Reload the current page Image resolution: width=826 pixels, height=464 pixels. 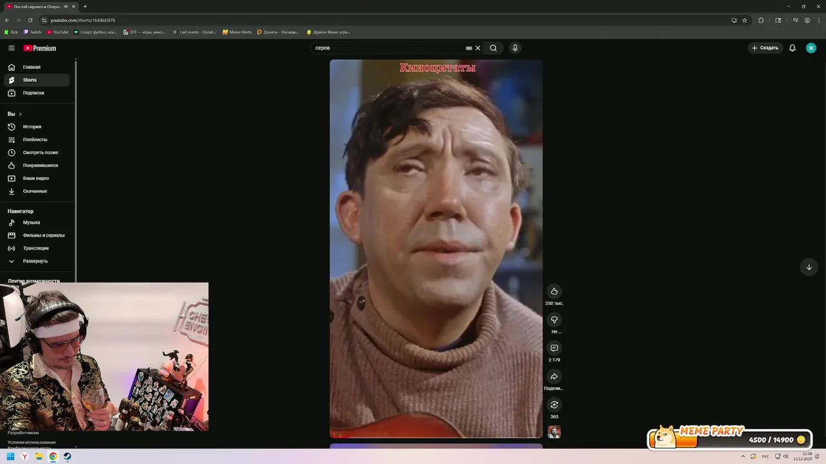click(30, 20)
